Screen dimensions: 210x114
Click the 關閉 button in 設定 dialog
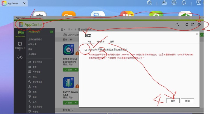(187, 101)
